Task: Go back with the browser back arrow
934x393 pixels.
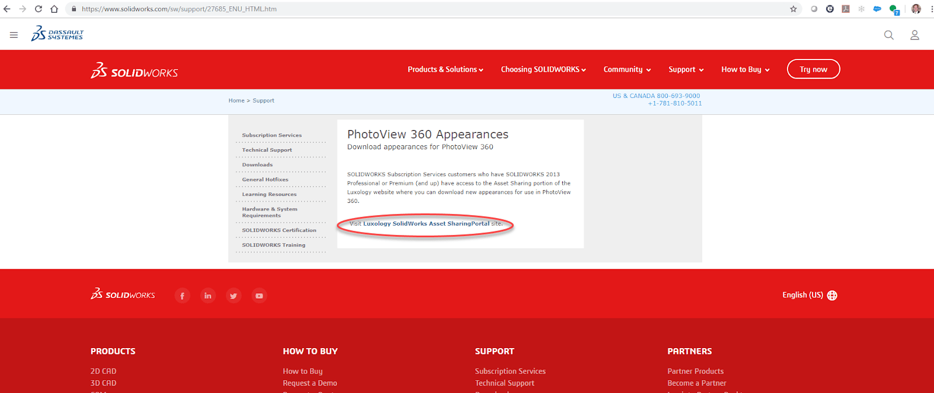Action: pyautogui.click(x=7, y=9)
